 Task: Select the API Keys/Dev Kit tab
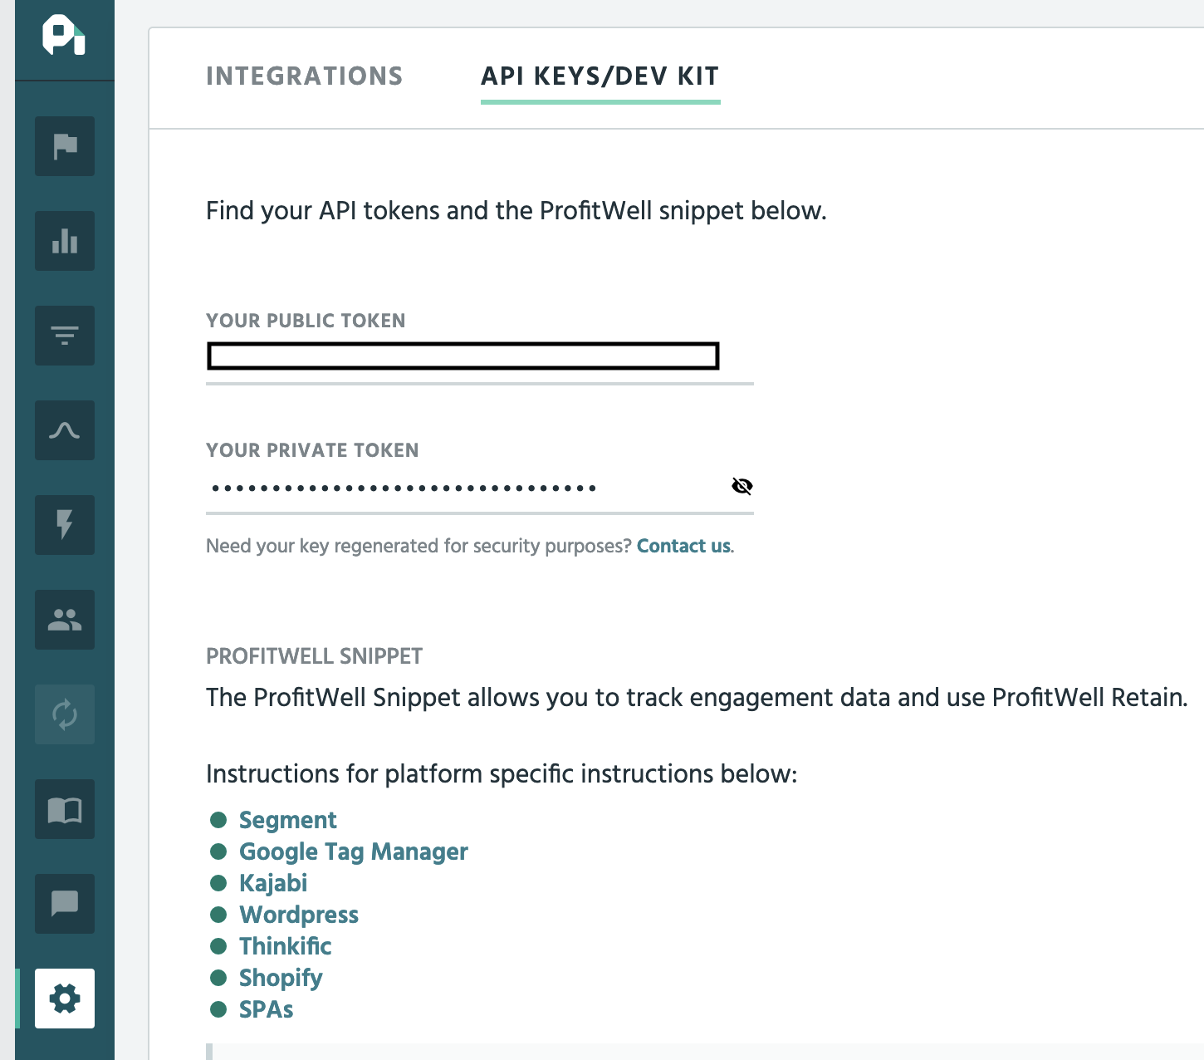tap(600, 76)
